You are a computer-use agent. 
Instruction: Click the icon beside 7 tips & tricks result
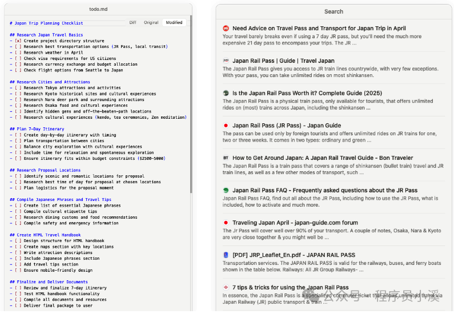click(x=226, y=287)
